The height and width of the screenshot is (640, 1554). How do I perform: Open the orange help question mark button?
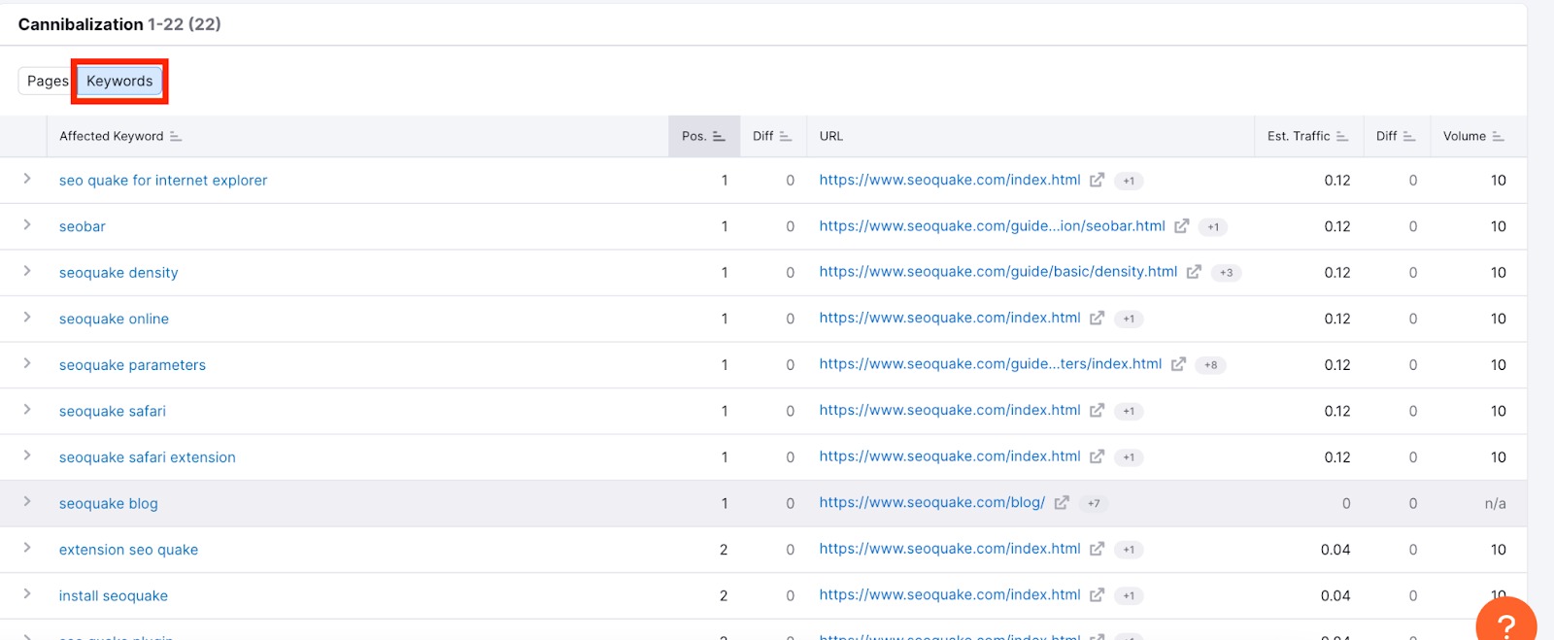pos(1506,623)
